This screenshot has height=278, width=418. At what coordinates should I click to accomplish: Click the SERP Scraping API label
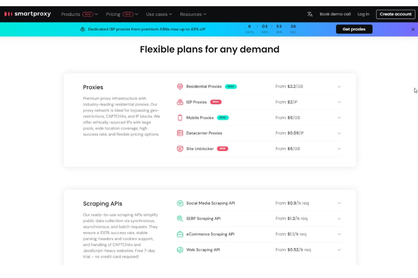(203, 219)
